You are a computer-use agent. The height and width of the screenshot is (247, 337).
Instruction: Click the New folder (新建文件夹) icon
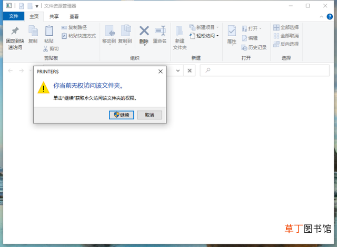coord(180,31)
